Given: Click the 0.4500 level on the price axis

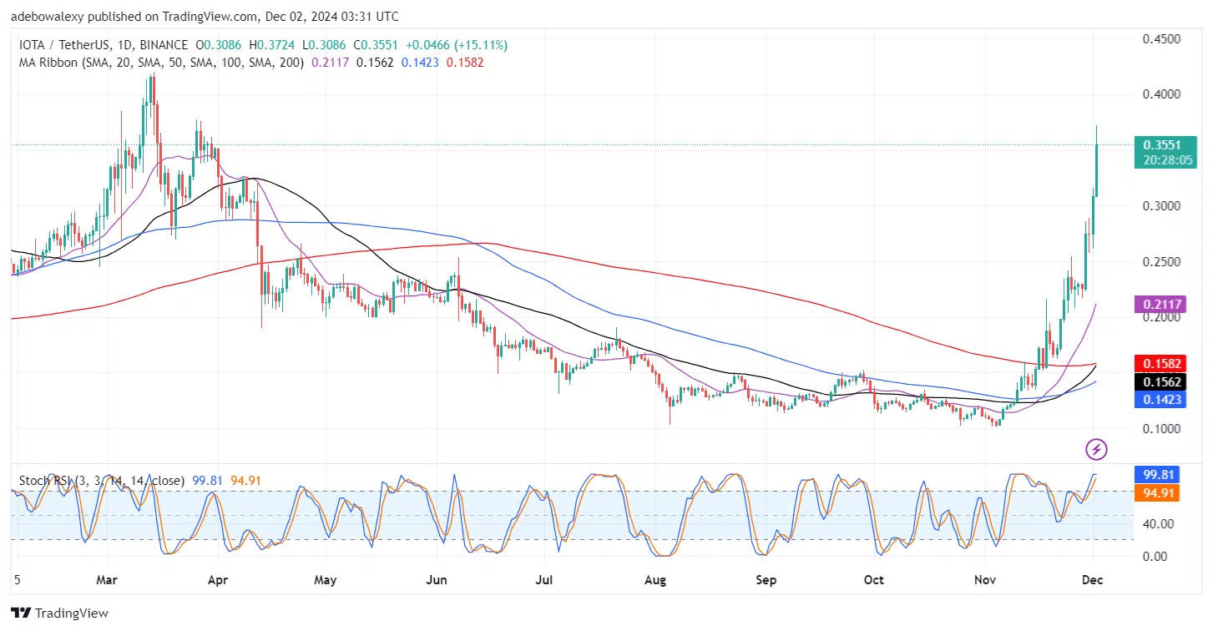Looking at the screenshot, I should [1161, 39].
